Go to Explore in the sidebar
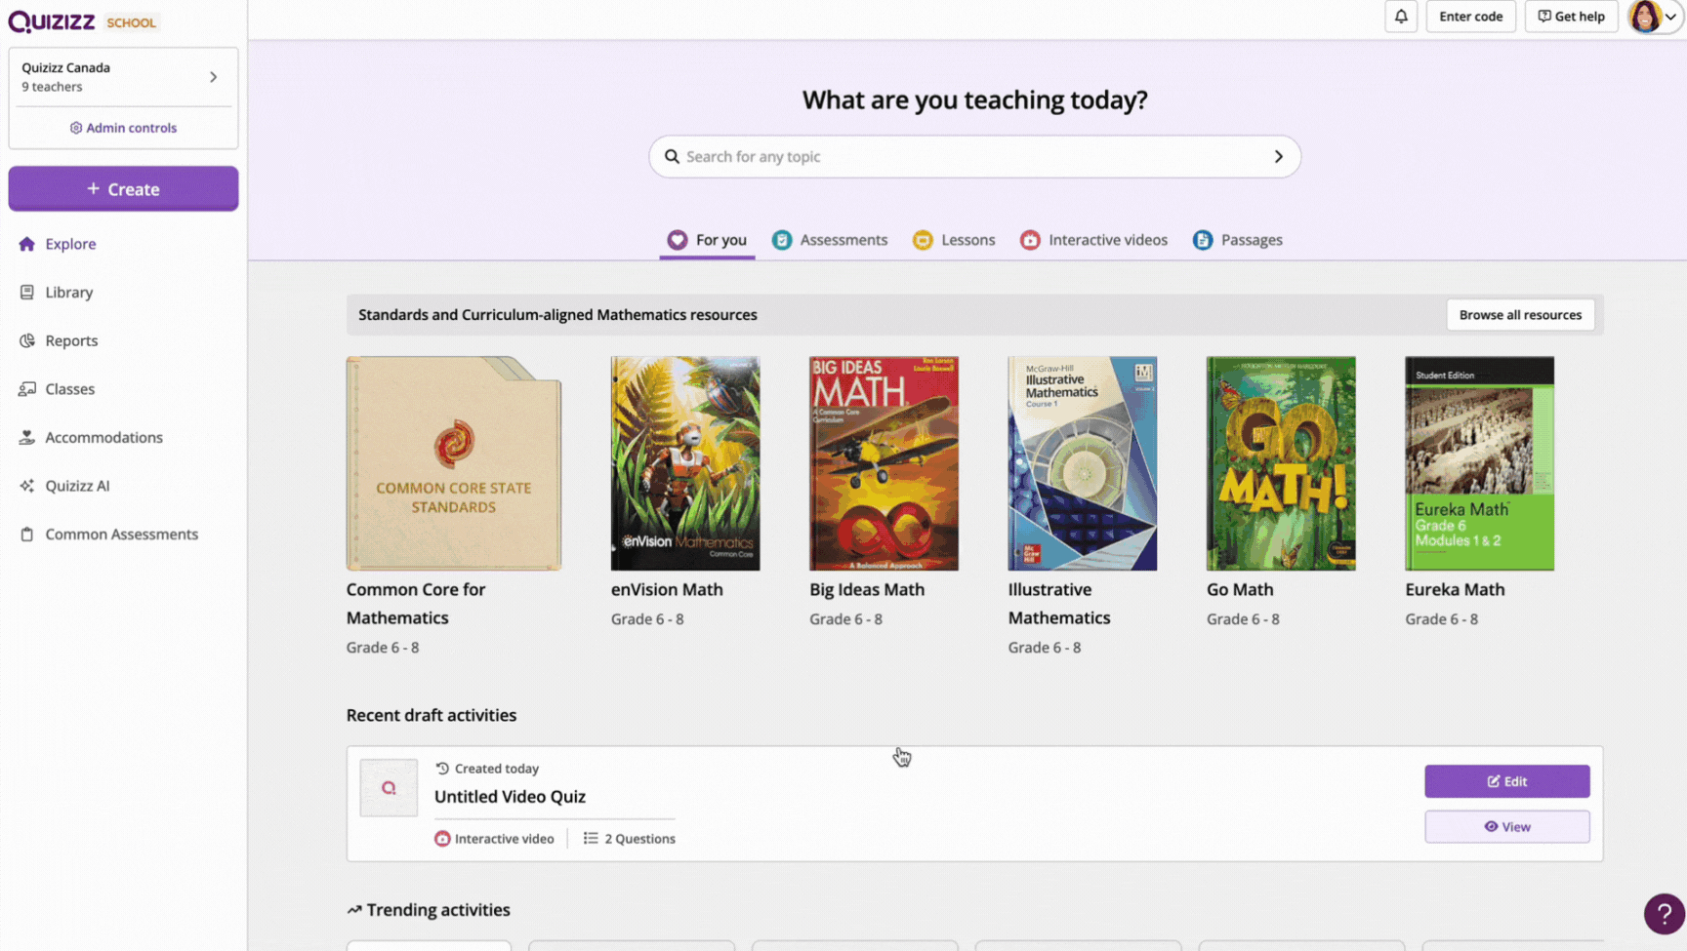The width and height of the screenshot is (1687, 951). (x=70, y=244)
